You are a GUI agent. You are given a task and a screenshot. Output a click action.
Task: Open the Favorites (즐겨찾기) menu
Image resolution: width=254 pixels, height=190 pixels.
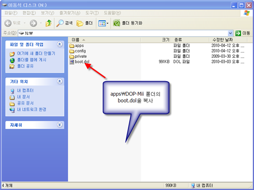click(70, 13)
